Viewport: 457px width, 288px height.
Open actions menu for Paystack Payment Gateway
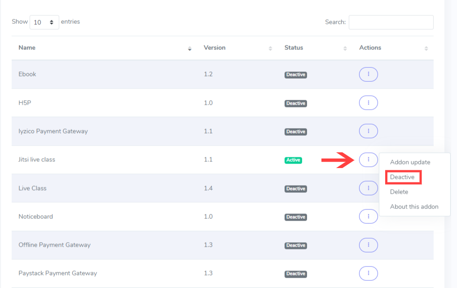click(x=368, y=273)
